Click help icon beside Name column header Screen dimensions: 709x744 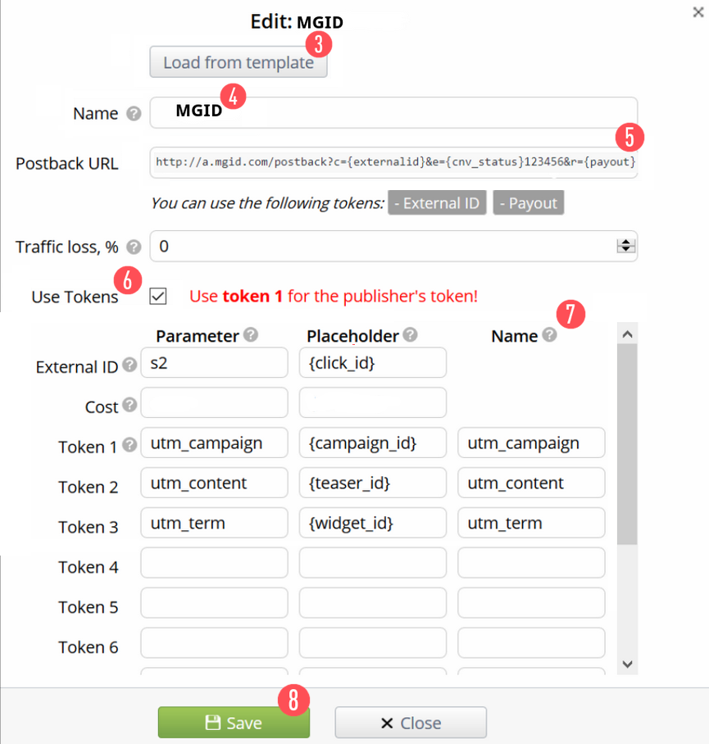[x=549, y=335]
